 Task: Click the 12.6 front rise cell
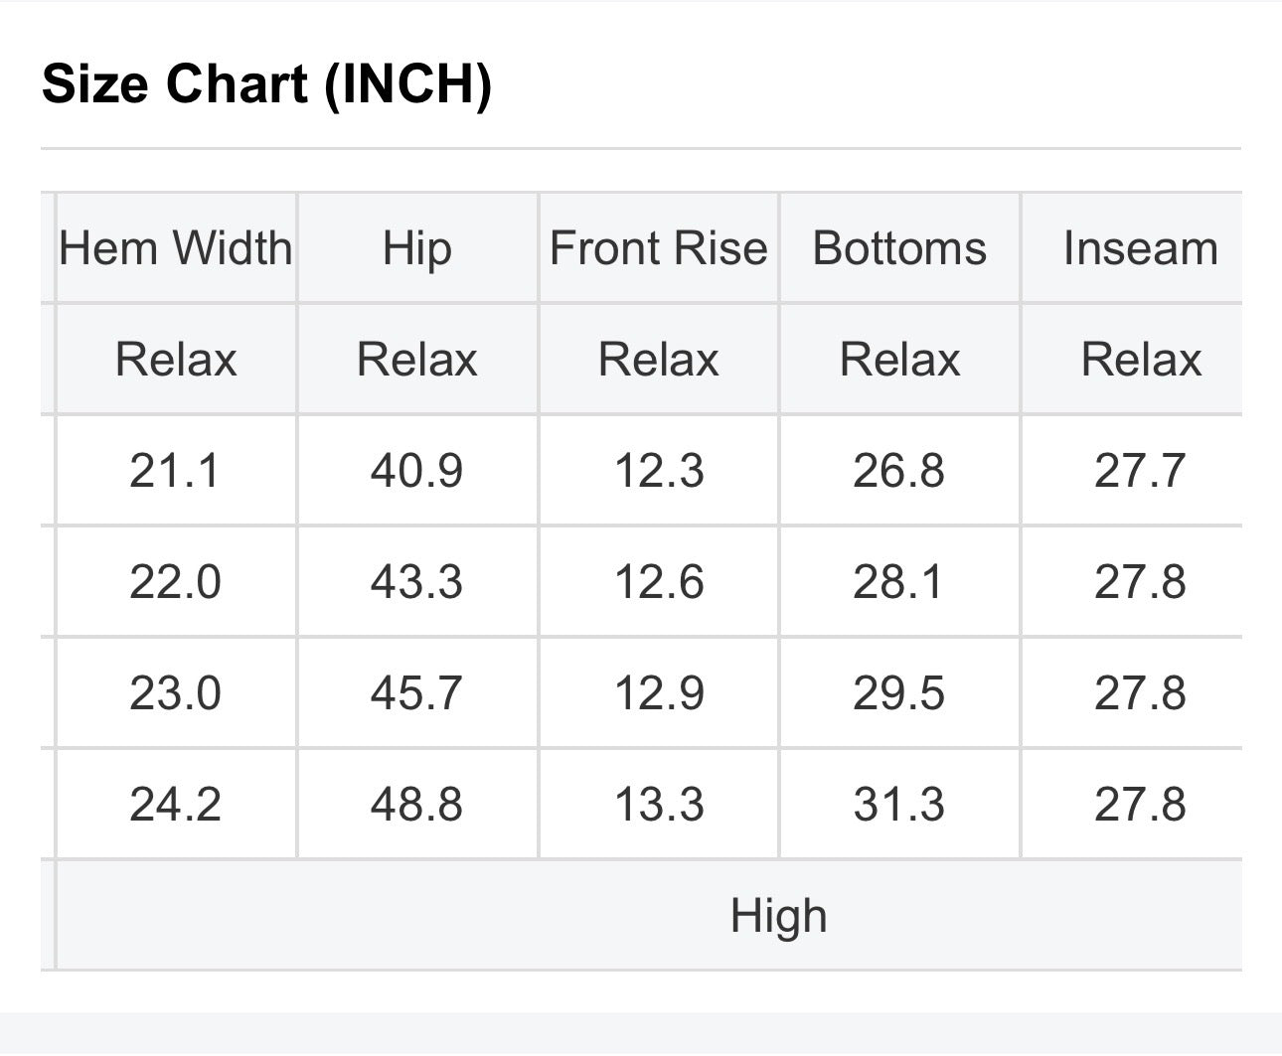click(x=659, y=582)
